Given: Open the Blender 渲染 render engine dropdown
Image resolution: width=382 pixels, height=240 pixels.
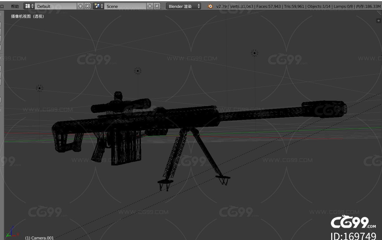Looking at the screenshot, I should tap(184, 6).
